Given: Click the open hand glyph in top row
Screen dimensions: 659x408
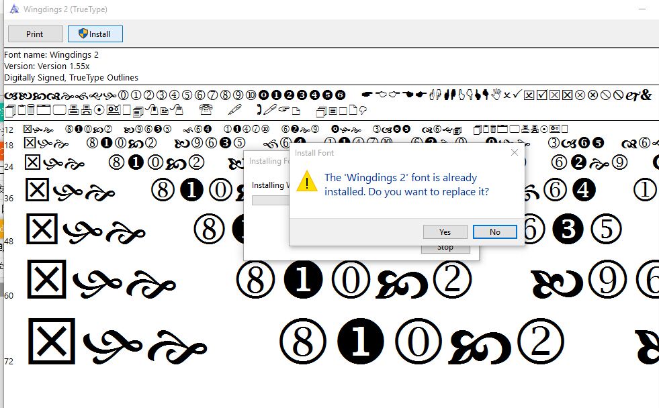Looking at the screenshot, I should point(496,95).
